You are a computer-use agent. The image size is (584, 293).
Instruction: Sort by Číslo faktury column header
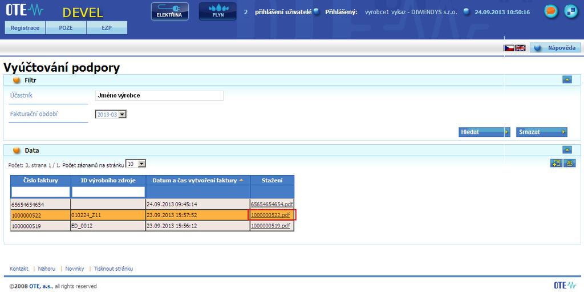tap(40, 180)
